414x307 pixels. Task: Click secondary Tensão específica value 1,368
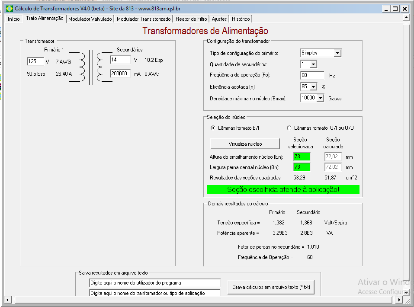tap(306, 223)
